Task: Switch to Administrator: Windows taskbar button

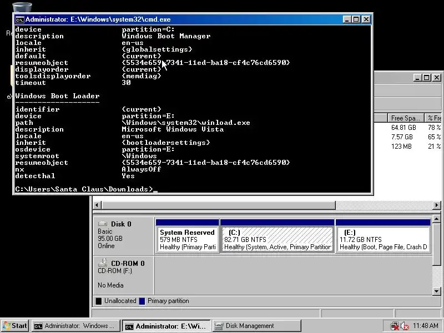Action: point(75,326)
